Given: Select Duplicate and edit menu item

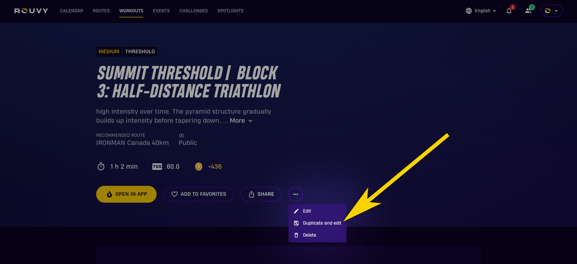Looking at the screenshot, I should (322, 223).
